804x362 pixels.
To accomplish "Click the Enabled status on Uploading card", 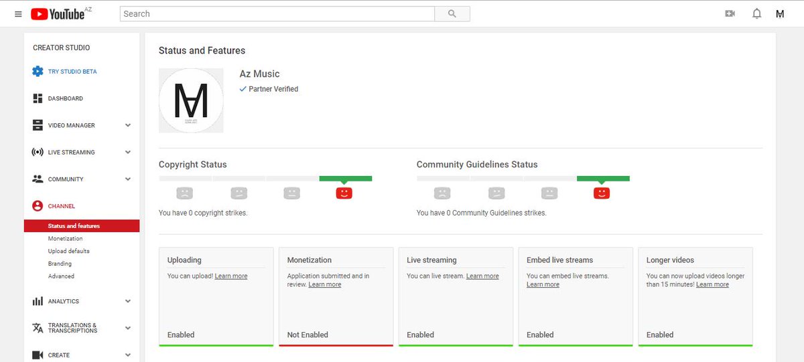I will [x=181, y=335].
